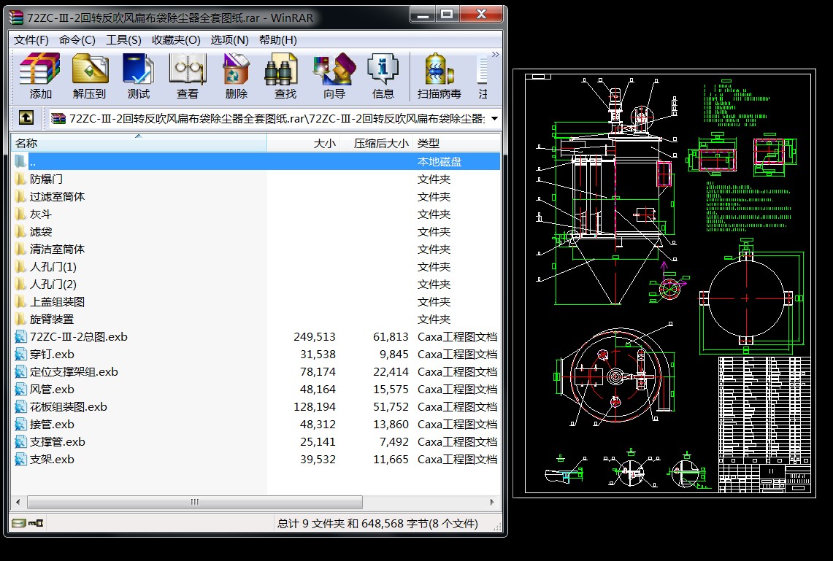Viewport: 833px width, 561px height.
Task: Open the 文件(F) menu
Action: coord(31,40)
